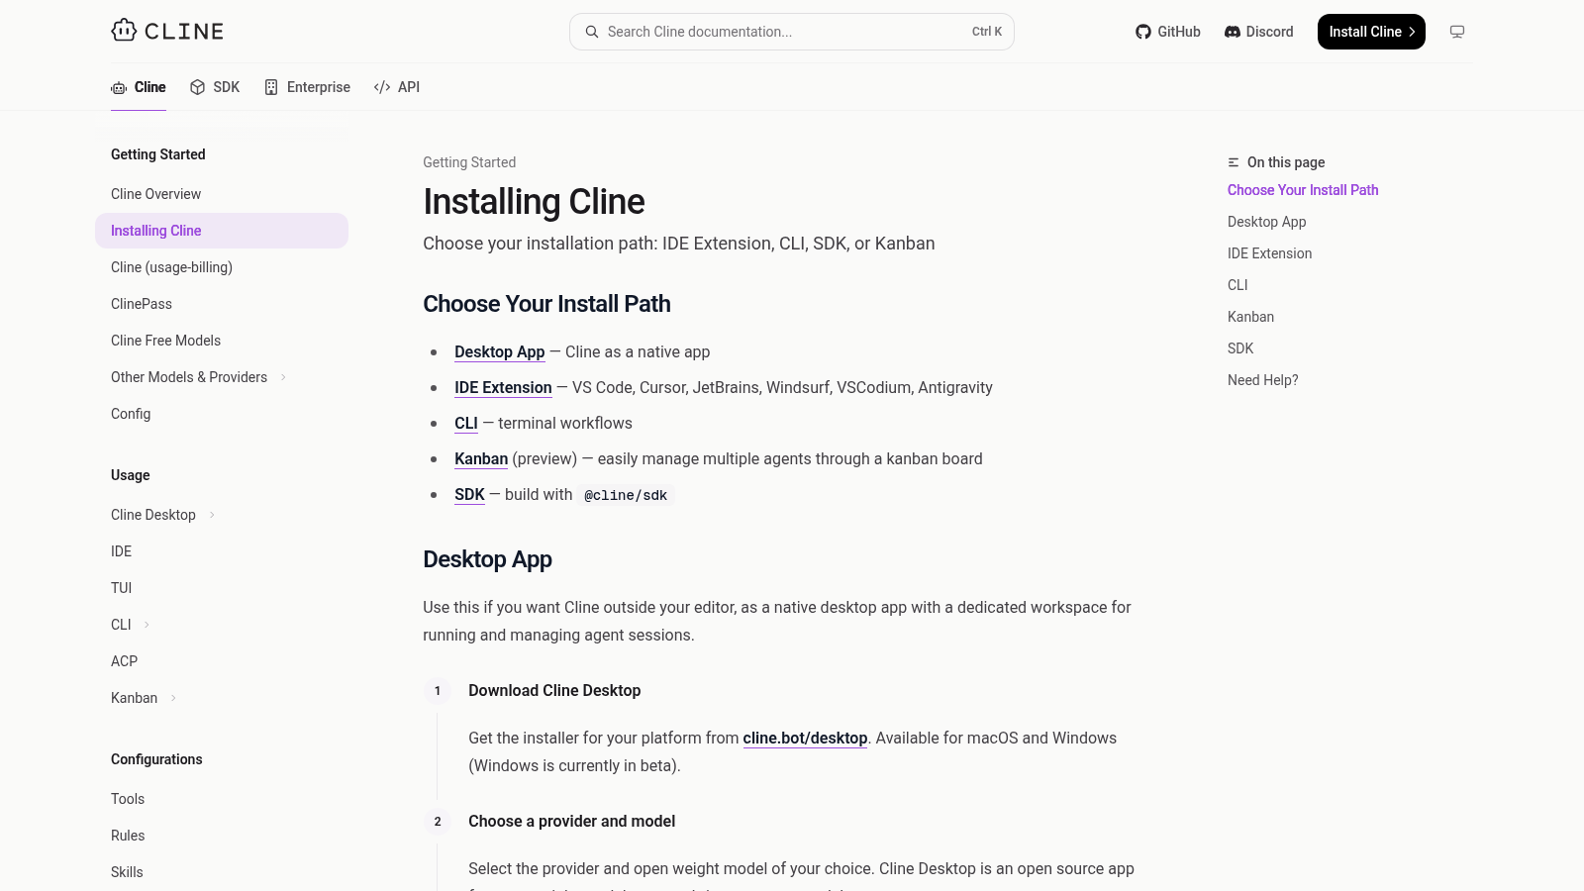Image resolution: width=1584 pixels, height=891 pixels.
Task: Expand the CLI sidebar section chevron
Action: click(148, 625)
